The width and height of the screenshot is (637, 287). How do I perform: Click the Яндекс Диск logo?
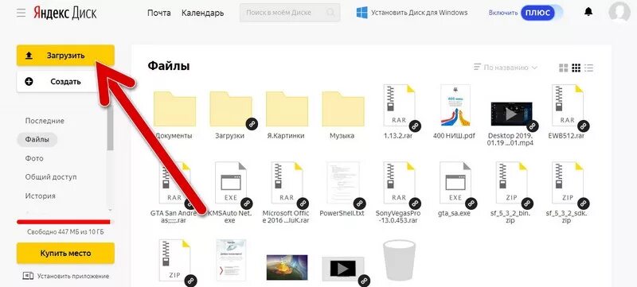click(x=64, y=13)
